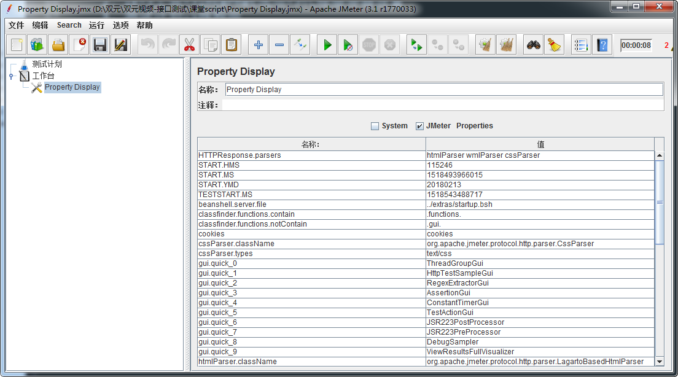
Task: Click the 名称 input field
Action: [x=444, y=90]
